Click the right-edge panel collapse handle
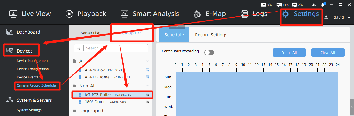 [x=352, y=107]
